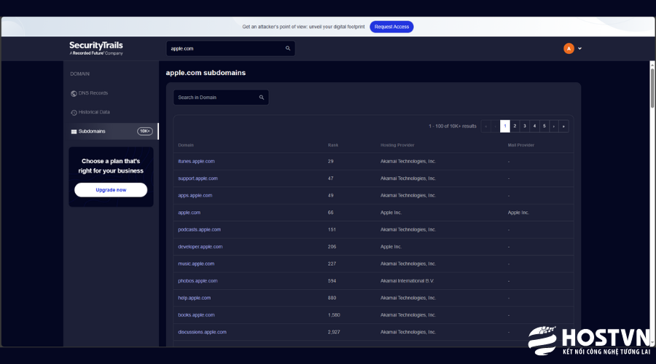Open the user avatar icon
This screenshot has height=364, width=656.
click(569, 49)
